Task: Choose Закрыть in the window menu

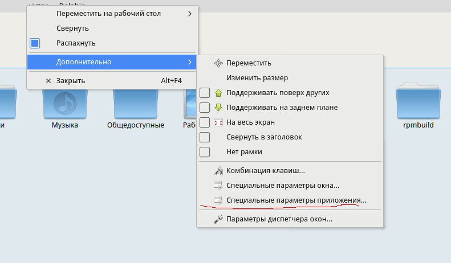Action: click(112, 81)
